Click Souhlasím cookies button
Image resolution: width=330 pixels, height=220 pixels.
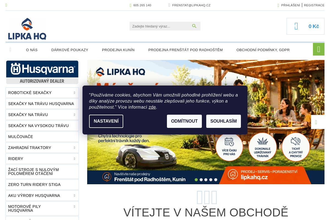point(224,121)
